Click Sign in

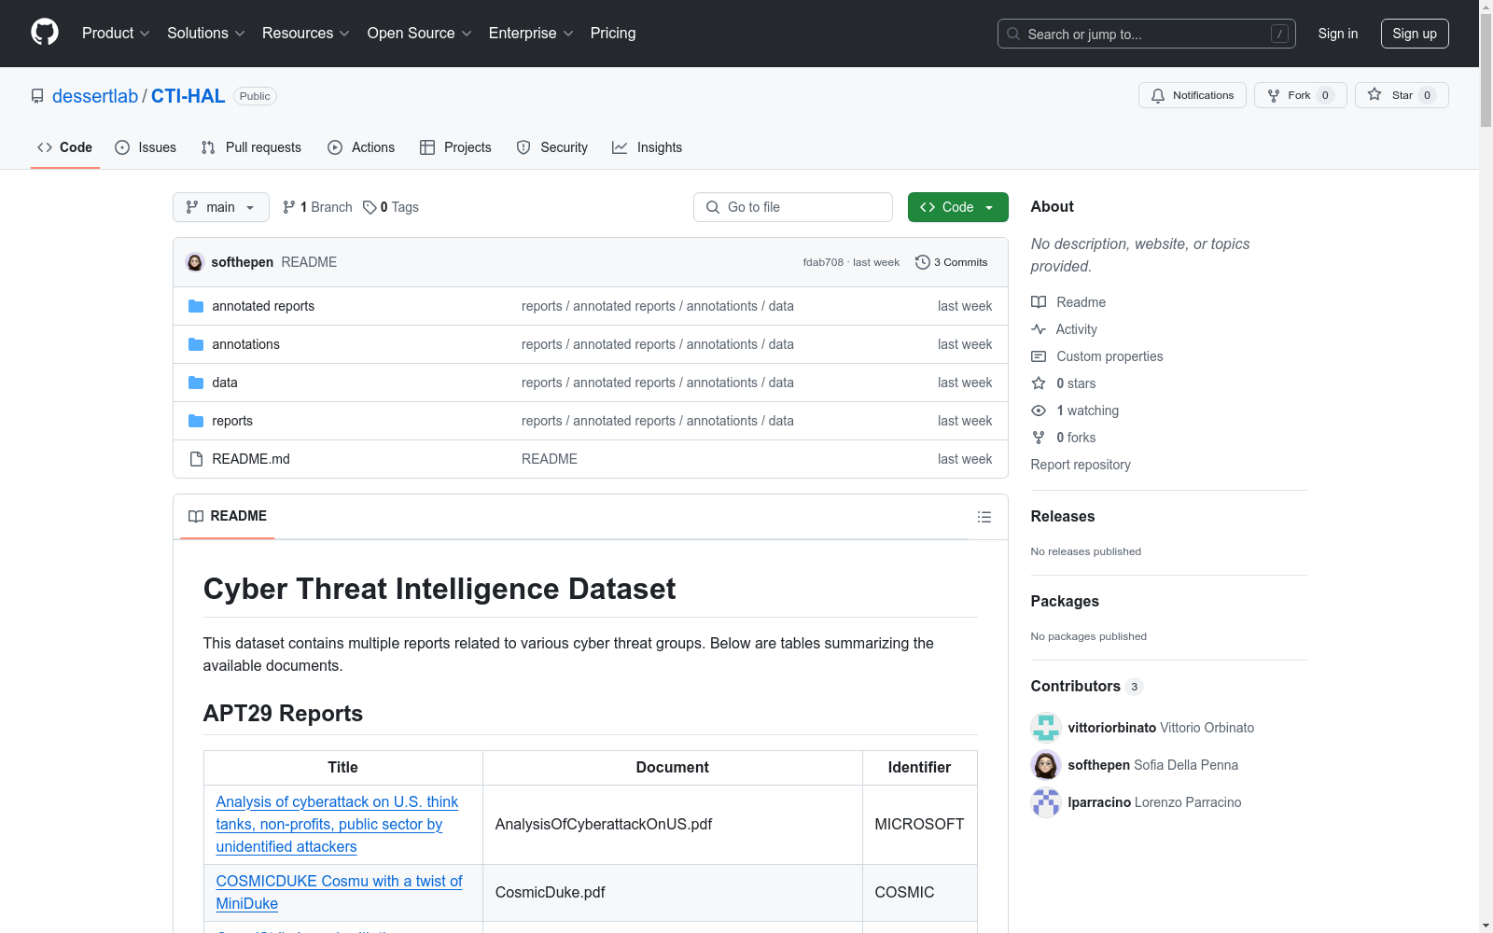1338,34
